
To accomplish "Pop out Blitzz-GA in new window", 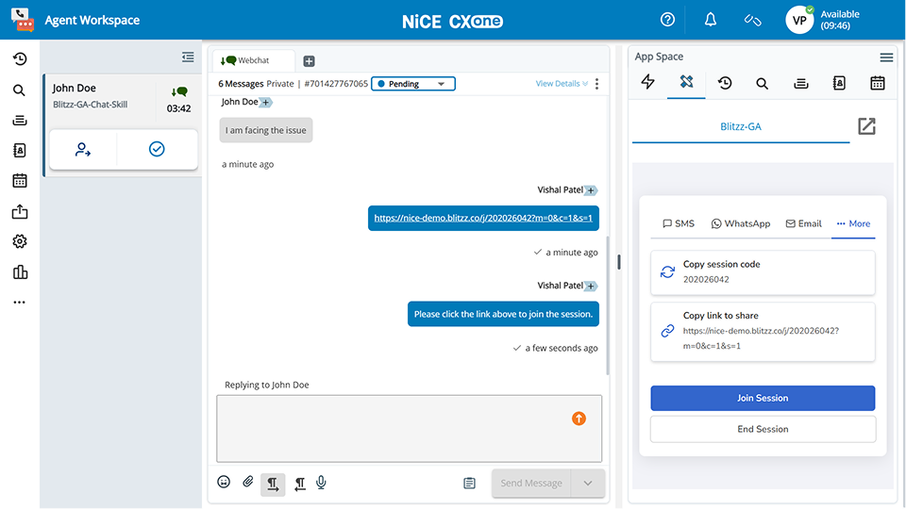I will click(x=866, y=125).
